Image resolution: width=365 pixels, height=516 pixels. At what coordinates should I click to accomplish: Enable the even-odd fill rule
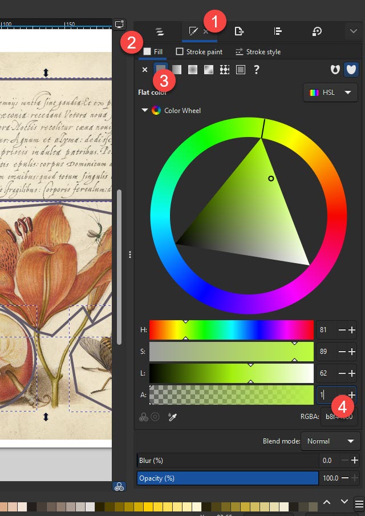point(336,70)
